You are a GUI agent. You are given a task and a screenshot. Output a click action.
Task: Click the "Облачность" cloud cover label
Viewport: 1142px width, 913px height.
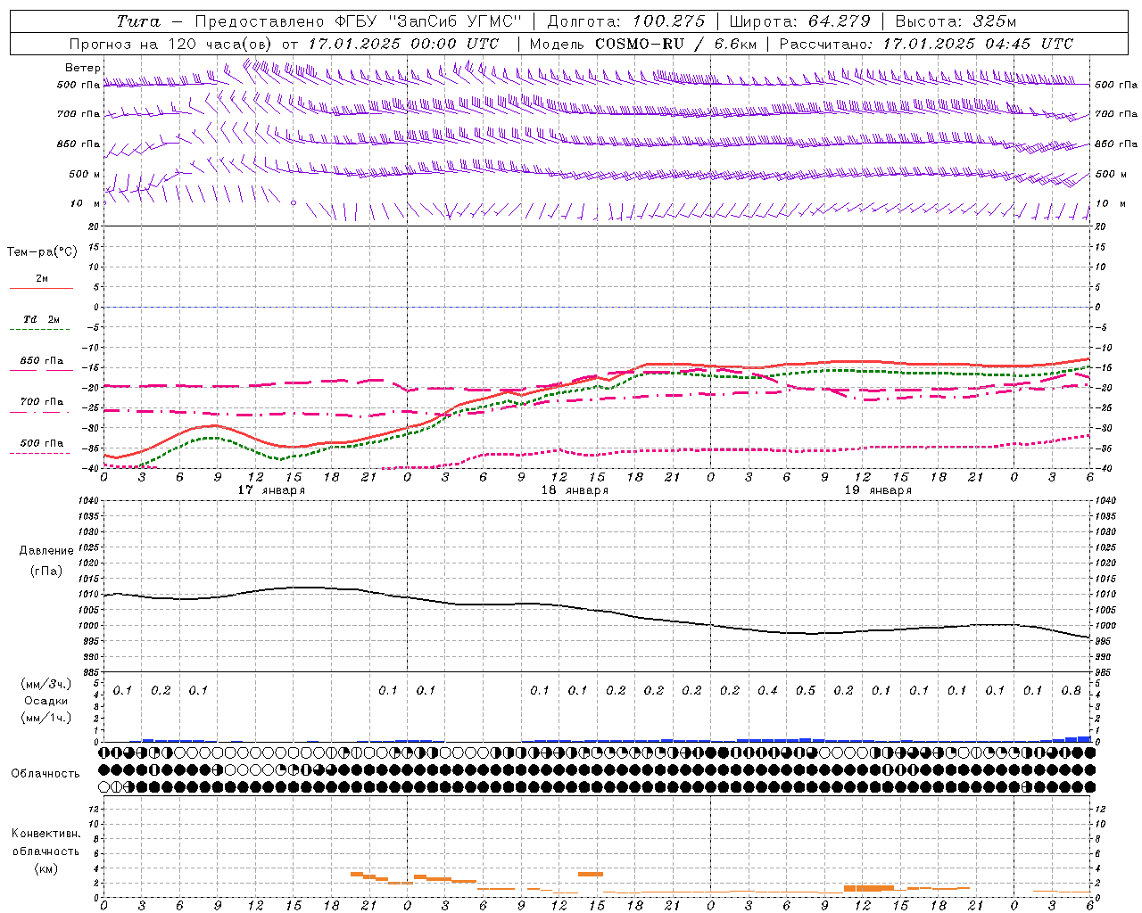(46, 774)
